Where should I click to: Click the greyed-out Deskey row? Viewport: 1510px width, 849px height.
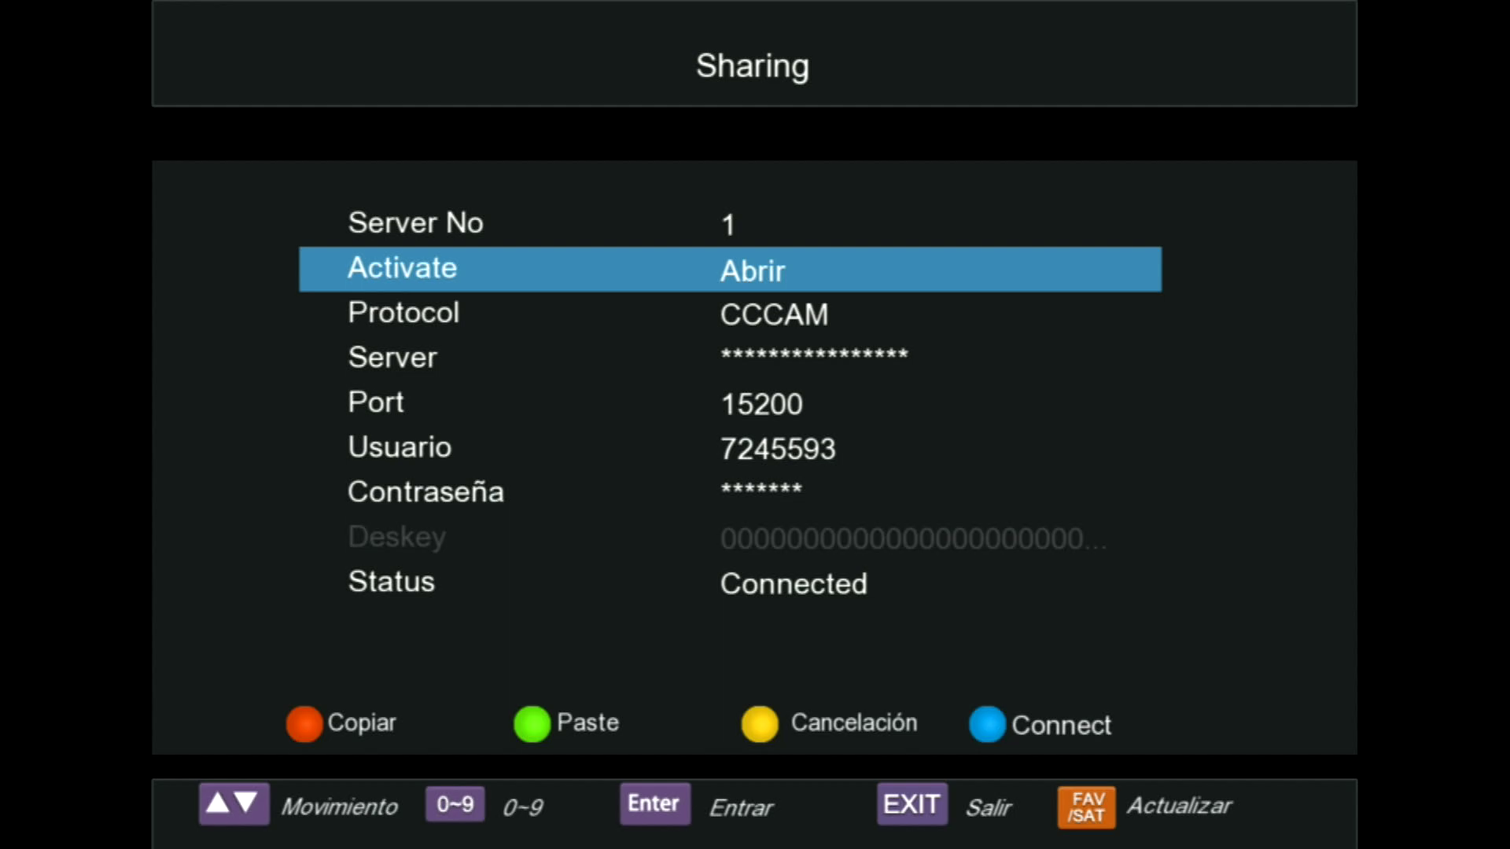point(730,538)
